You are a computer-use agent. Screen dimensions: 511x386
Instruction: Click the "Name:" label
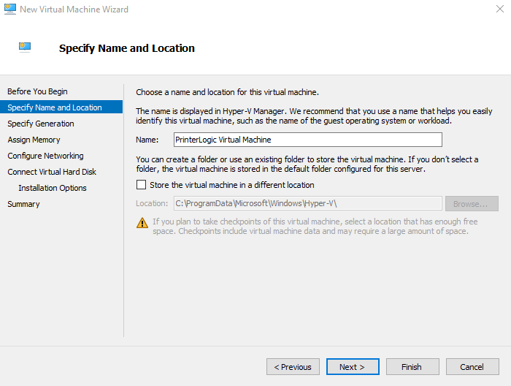[147, 140]
